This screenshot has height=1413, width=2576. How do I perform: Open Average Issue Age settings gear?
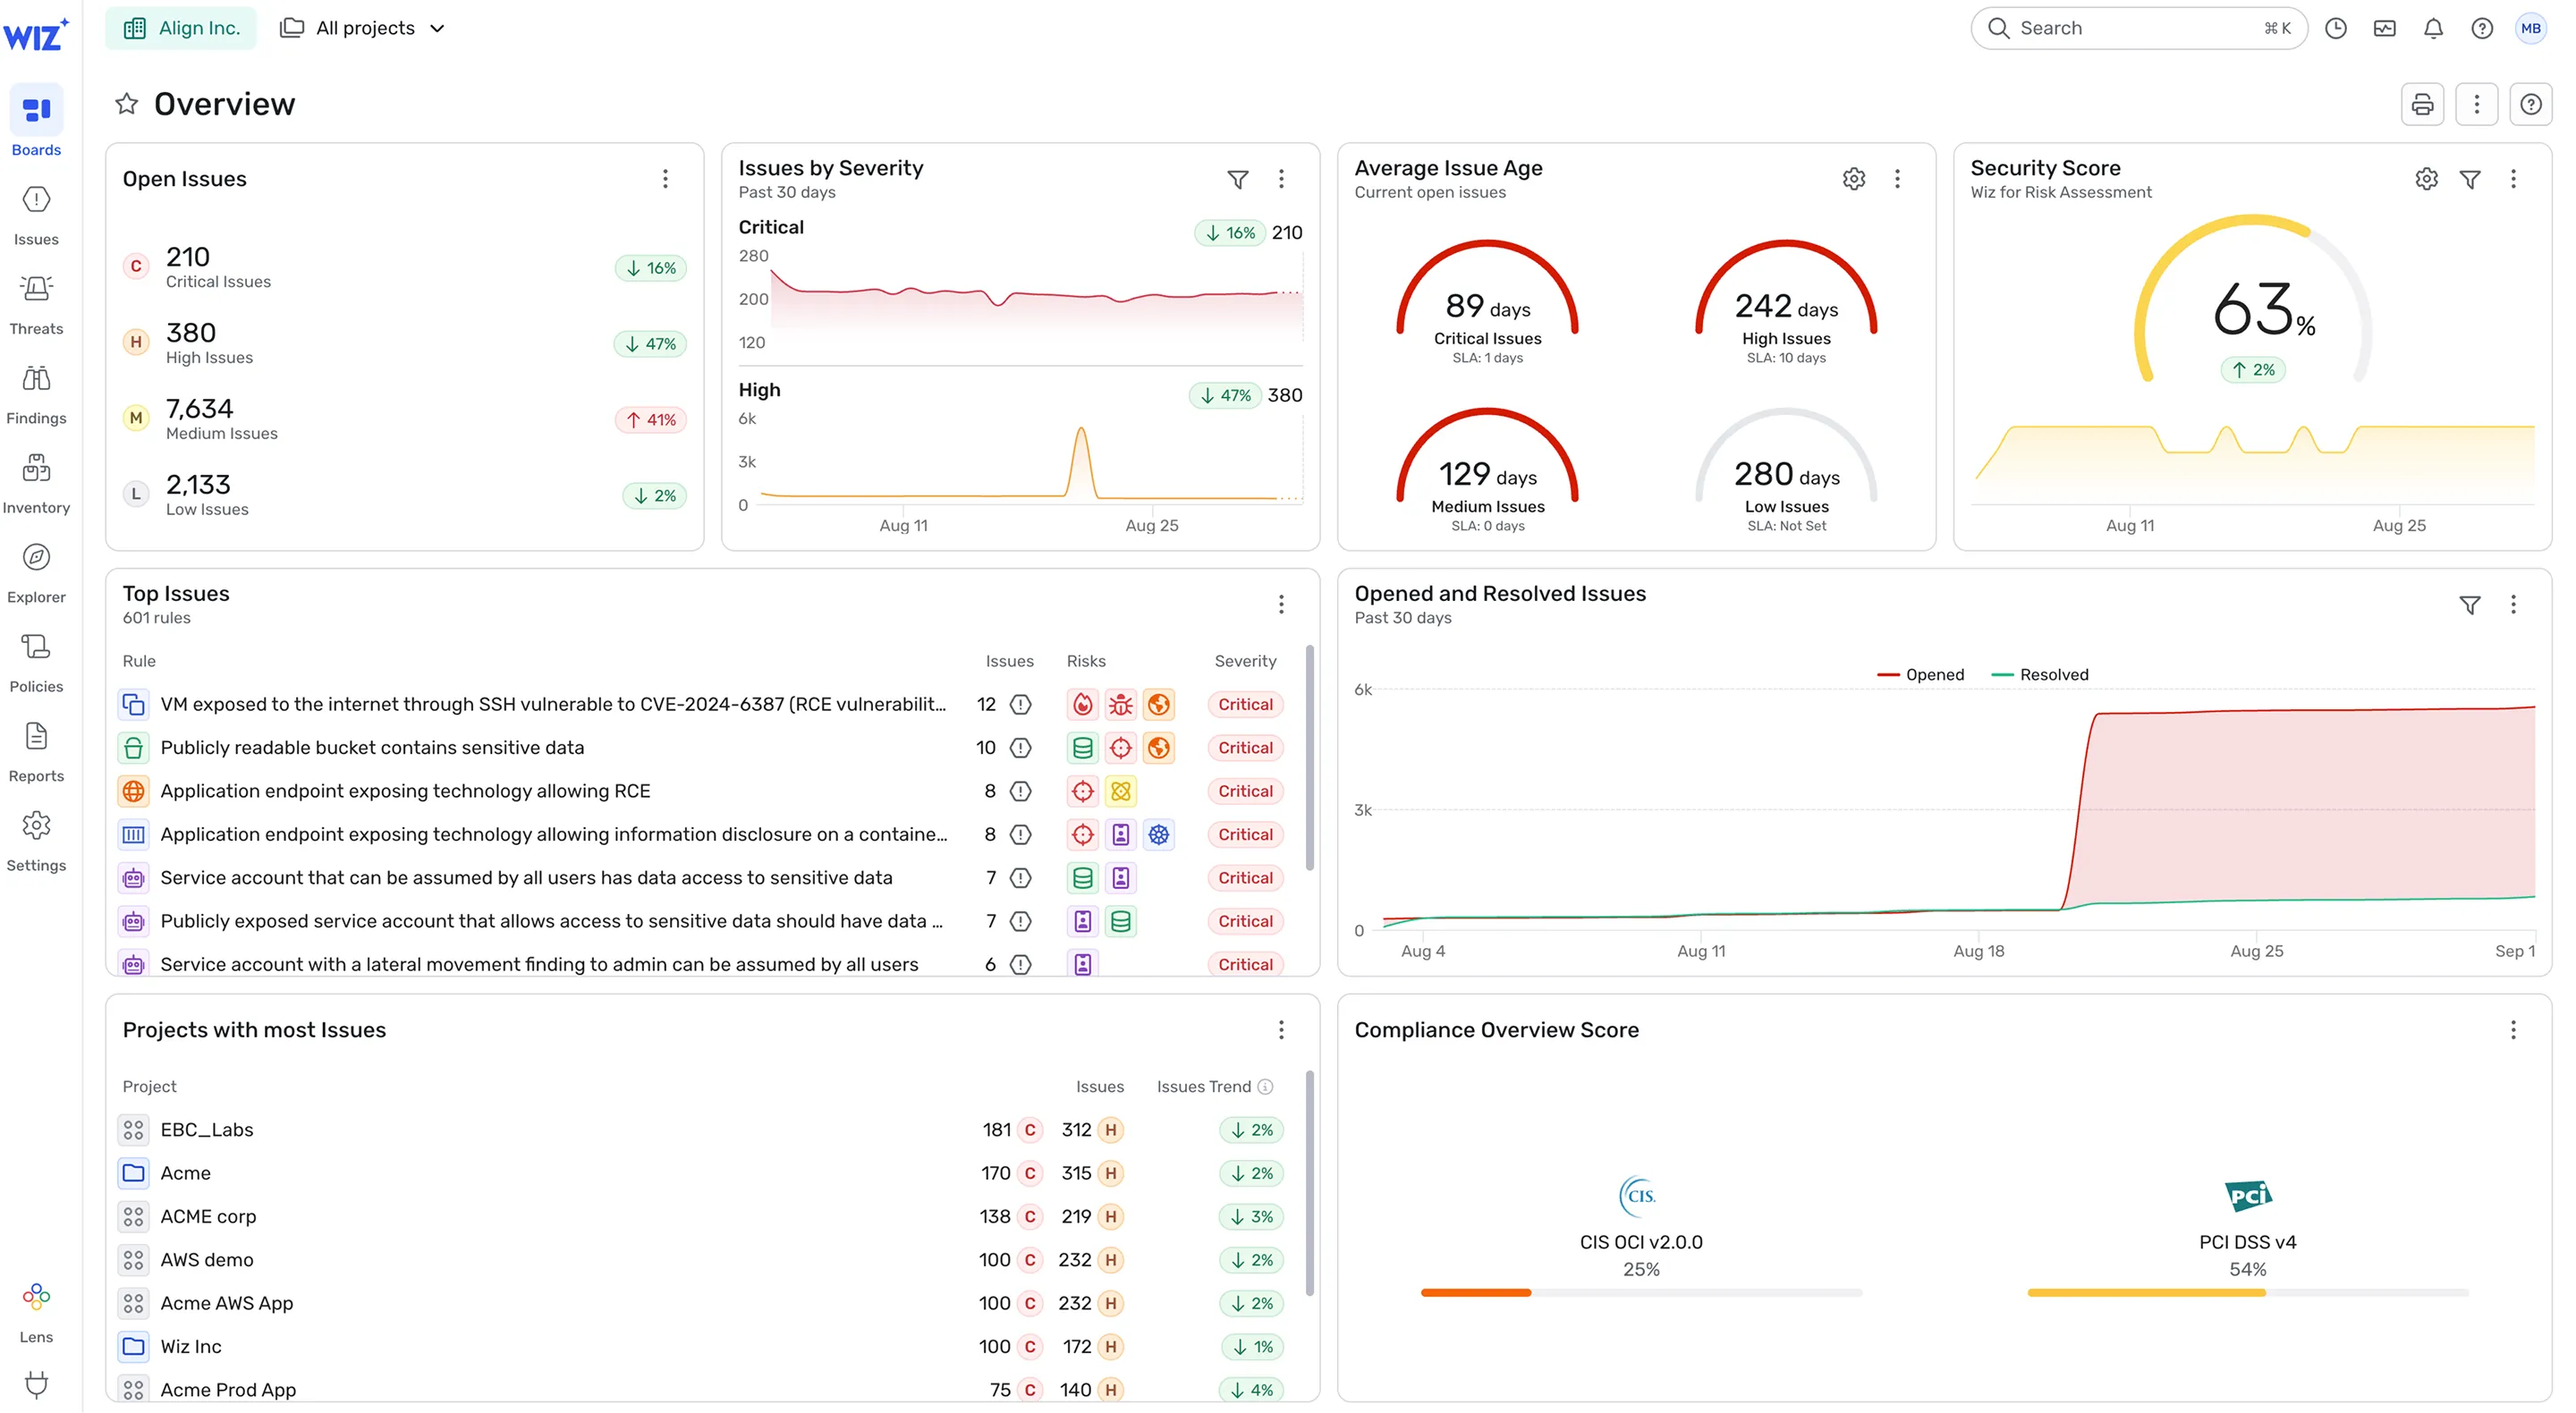(1853, 179)
